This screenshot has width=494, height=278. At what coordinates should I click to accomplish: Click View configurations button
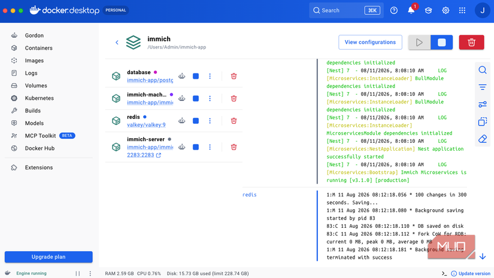coord(370,42)
